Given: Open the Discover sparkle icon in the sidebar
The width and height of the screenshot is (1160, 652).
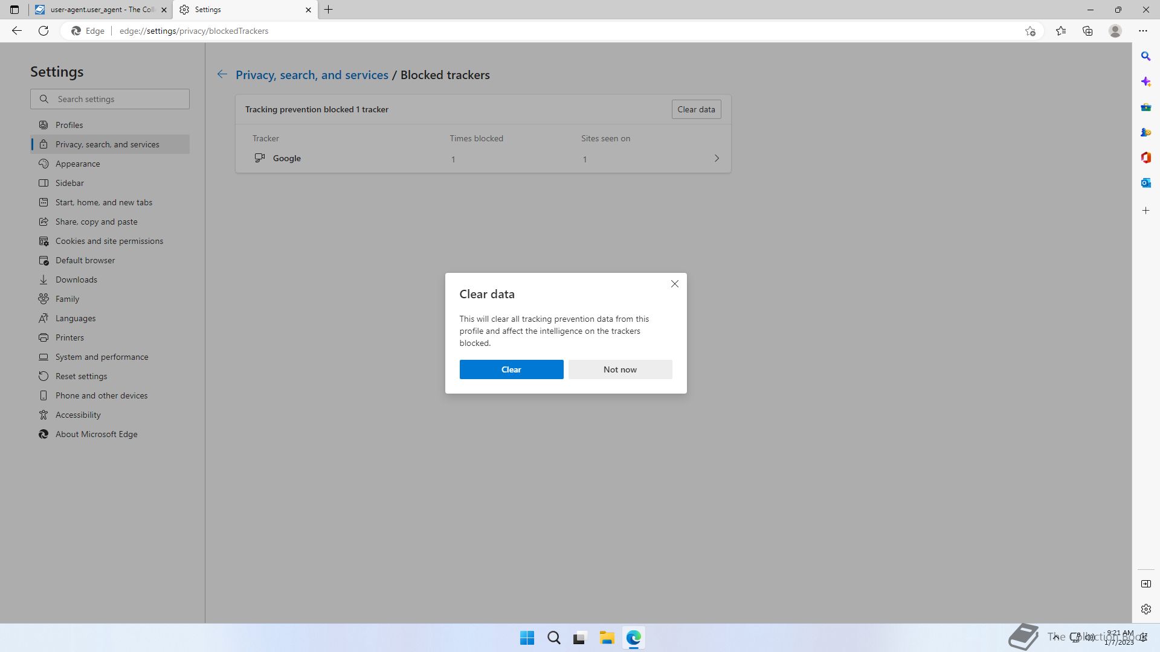Looking at the screenshot, I should click(x=1145, y=81).
